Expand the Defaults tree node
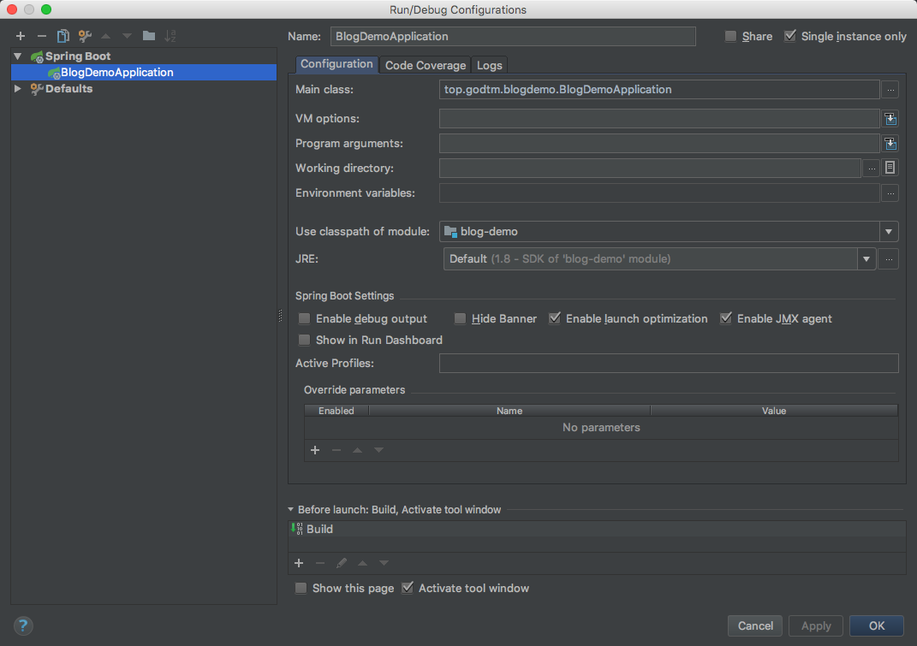This screenshot has width=917, height=646. [18, 89]
